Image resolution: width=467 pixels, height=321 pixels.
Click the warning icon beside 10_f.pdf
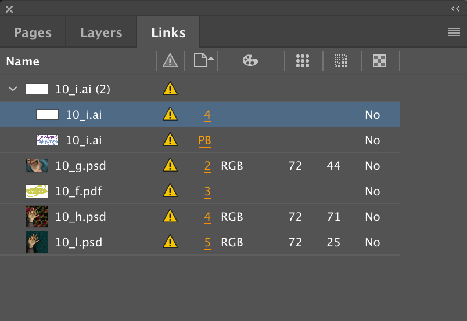point(170,191)
